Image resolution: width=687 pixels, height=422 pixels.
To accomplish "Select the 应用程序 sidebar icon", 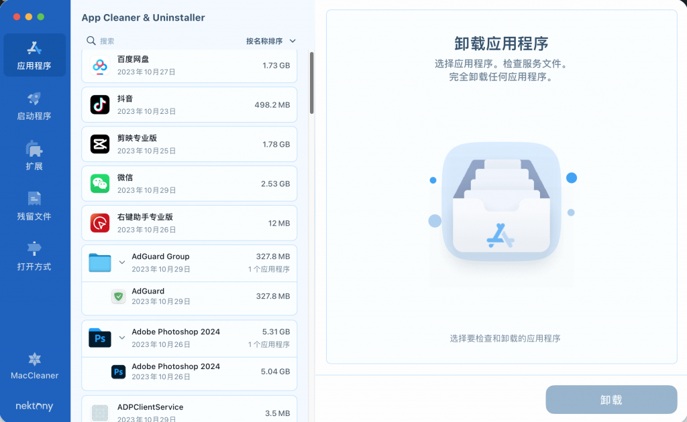I will [34, 54].
